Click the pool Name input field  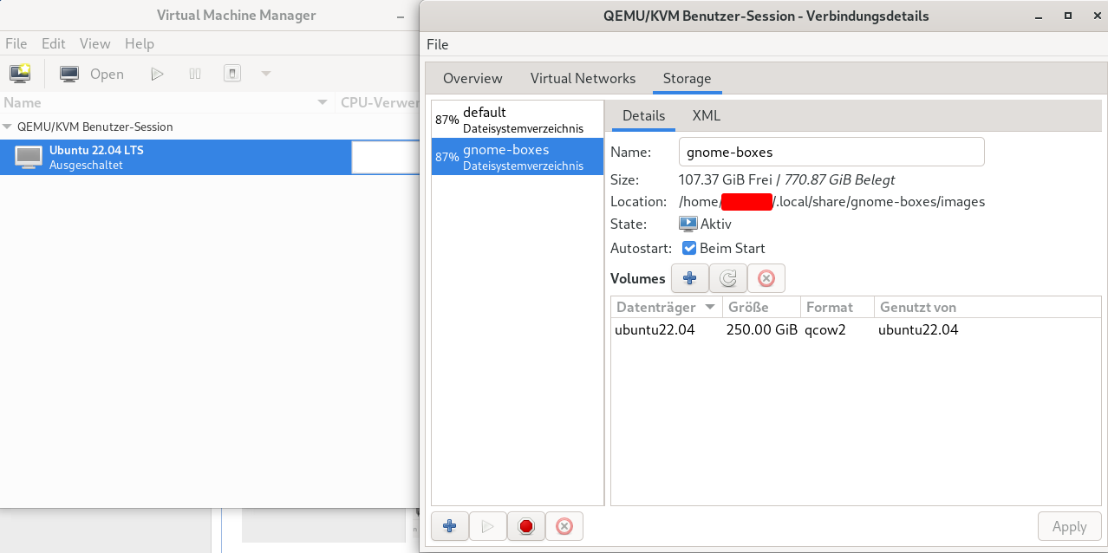point(831,152)
